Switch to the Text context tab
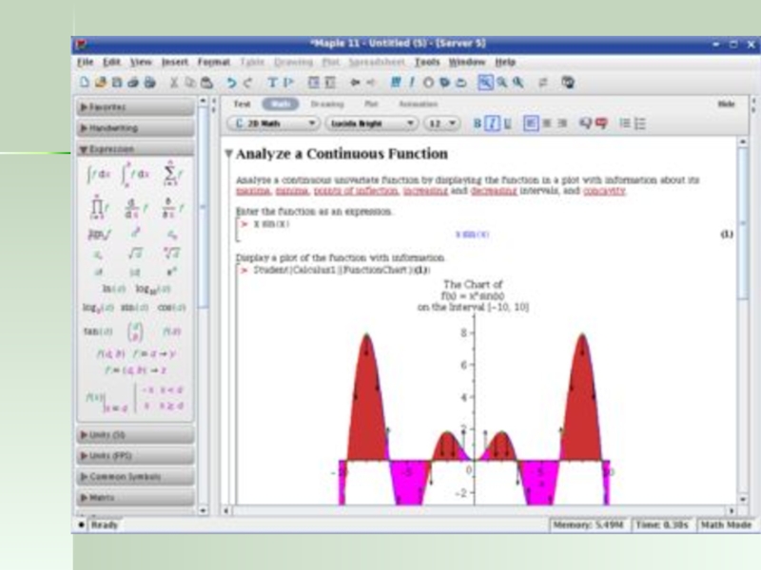Screen dimensions: 761x570 tap(242, 104)
